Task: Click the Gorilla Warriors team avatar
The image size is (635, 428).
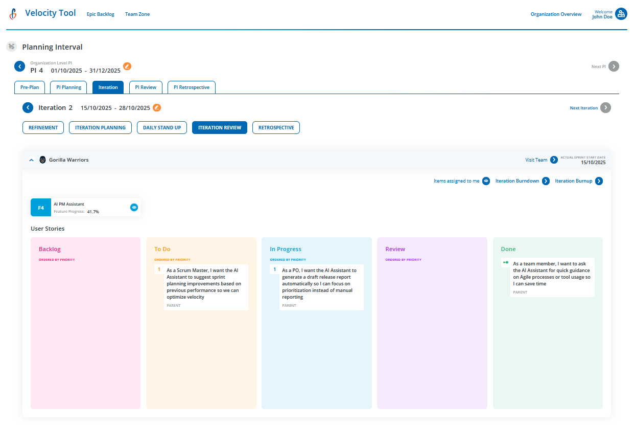Action: coord(42,160)
